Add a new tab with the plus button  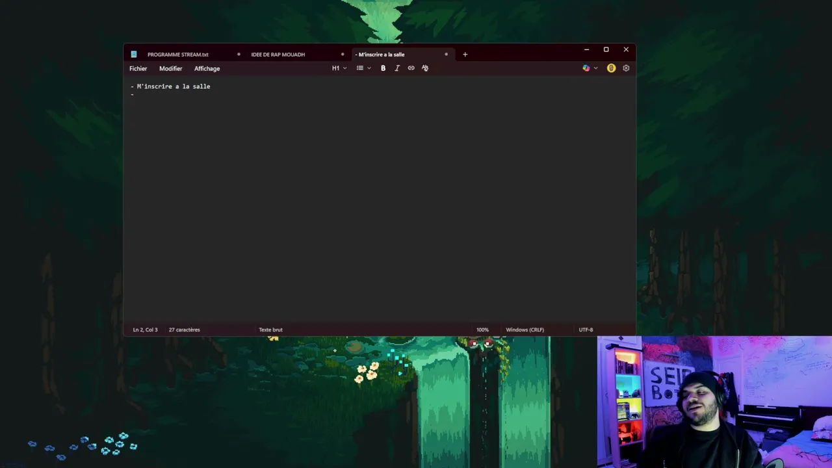[465, 55]
